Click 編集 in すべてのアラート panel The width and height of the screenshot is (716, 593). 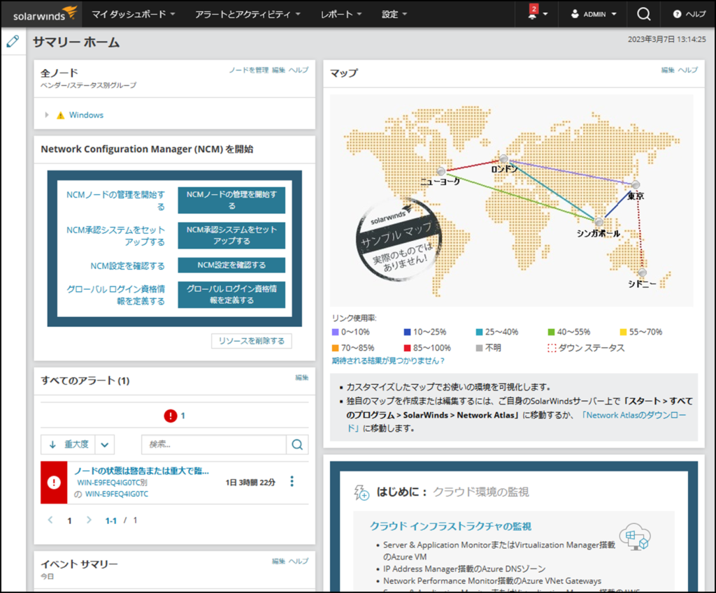pyautogui.click(x=302, y=377)
